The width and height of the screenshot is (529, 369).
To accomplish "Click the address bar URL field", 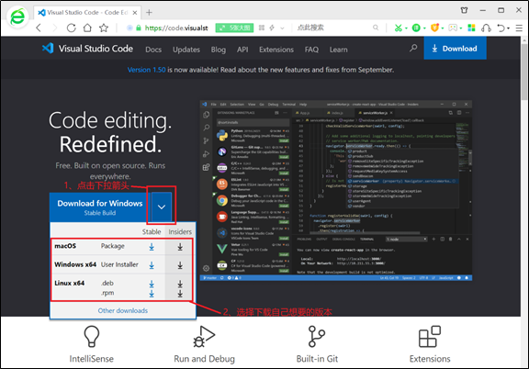I will [x=176, y=28].
